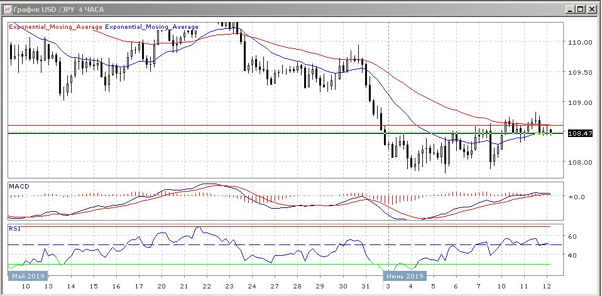602x296 pixels.
Task: Click the 110.00 price axis label
Action: tap(579, 43)
